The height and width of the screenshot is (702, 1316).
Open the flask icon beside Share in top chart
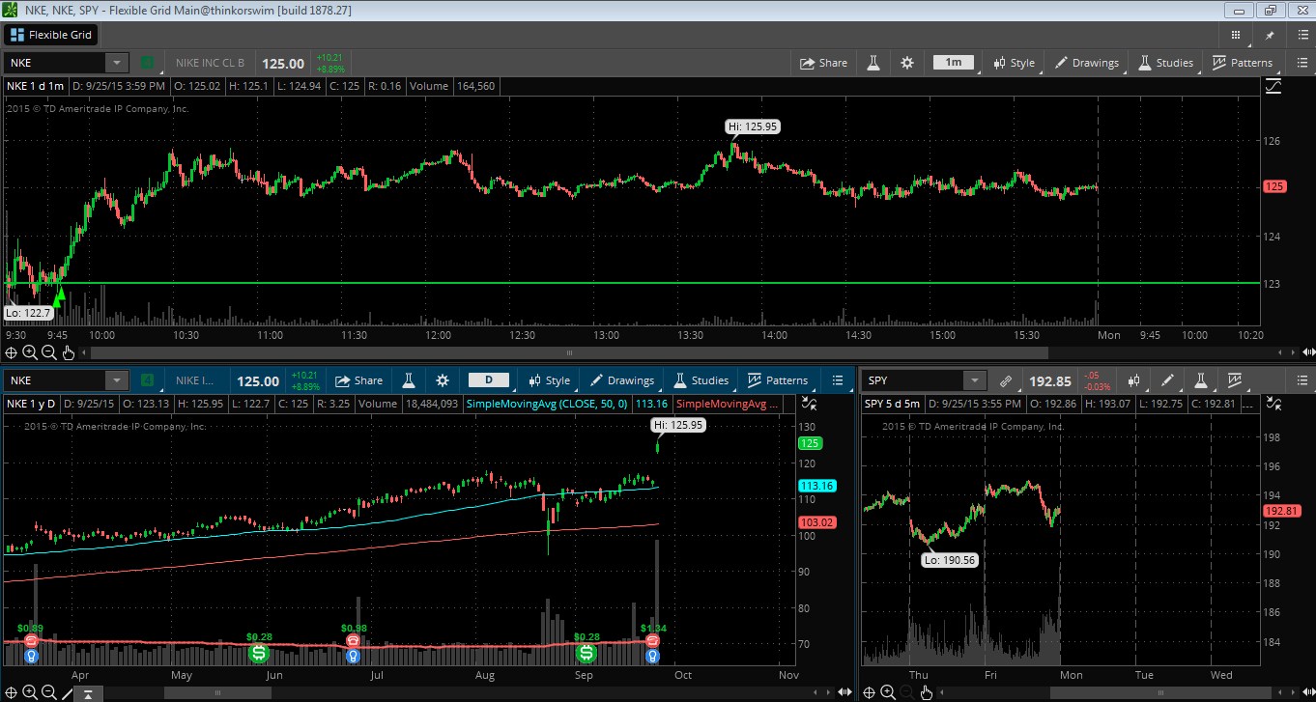(873, 63)
